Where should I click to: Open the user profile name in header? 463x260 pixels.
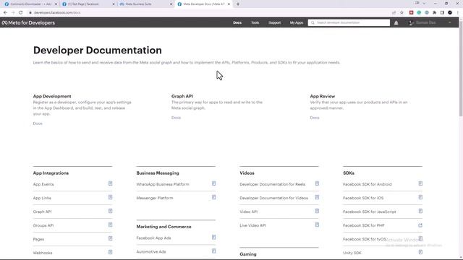click(x=426, y=22)
